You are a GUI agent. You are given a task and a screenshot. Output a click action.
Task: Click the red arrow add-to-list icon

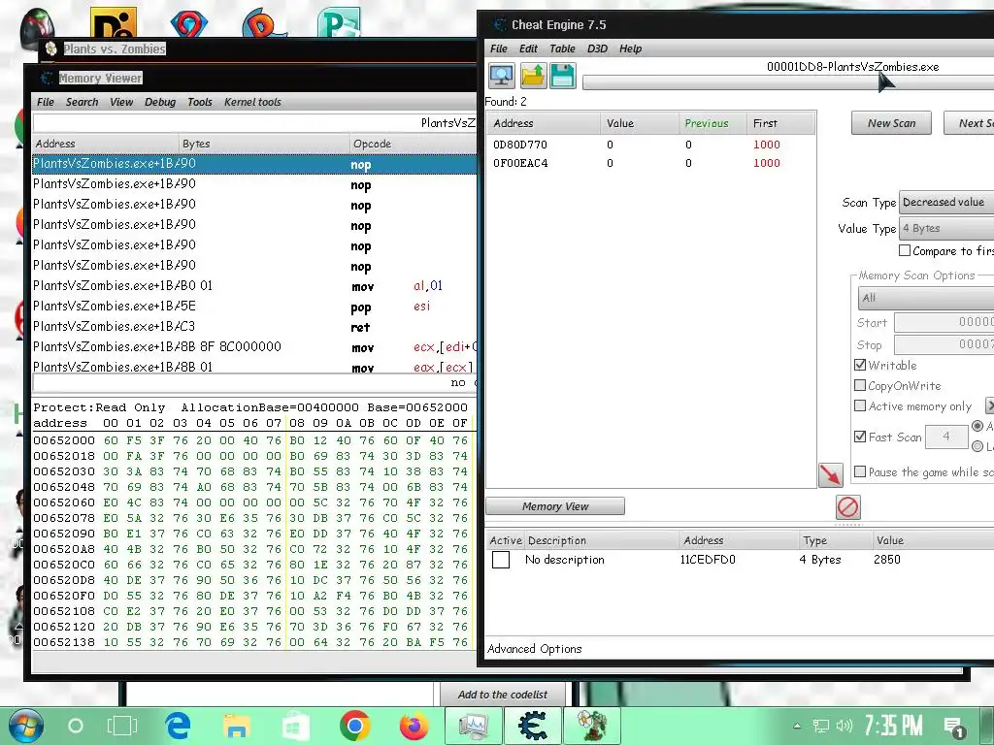[x=831, y=474]
